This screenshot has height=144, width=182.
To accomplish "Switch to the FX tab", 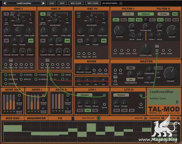I will tap(60, 118).
